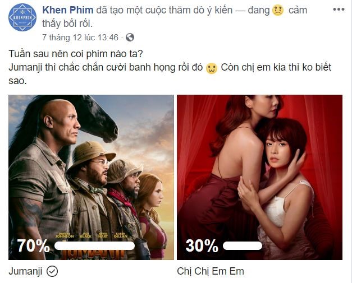Screen dimensions: 352x283
Task: Vote for the Chị Chị Em Em poster
Action: point(259,177)
